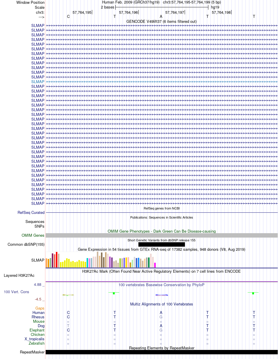The width and height of the screenshot is (278, 359).
Task: Open Gene Expression in 54 tissues GTEx title
Action: click(x=162, y=249)
